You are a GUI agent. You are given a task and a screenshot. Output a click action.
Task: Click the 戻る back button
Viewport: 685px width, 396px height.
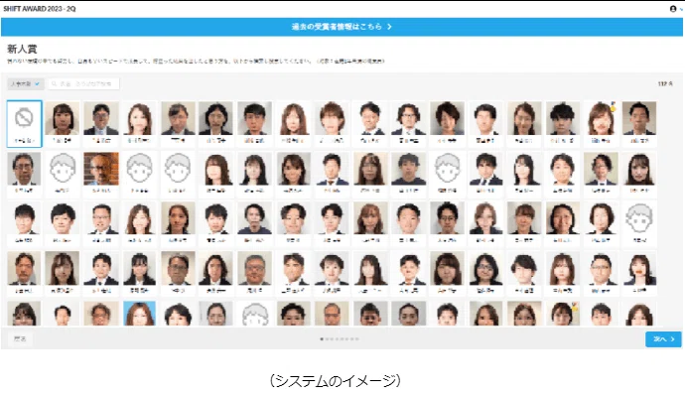pyautogui.click(x=20, y=338)
